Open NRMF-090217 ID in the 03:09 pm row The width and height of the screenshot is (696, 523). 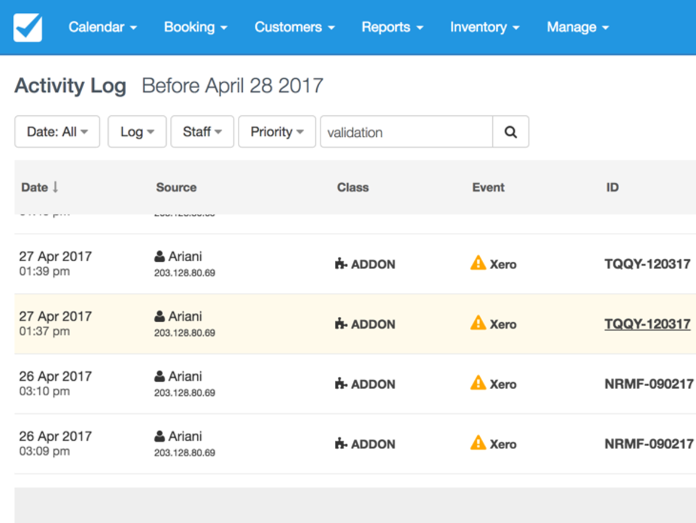(649, 444)
